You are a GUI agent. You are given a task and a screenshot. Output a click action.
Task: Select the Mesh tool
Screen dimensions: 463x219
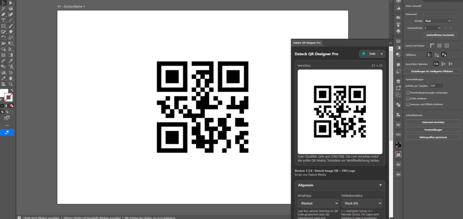(4, 55)
